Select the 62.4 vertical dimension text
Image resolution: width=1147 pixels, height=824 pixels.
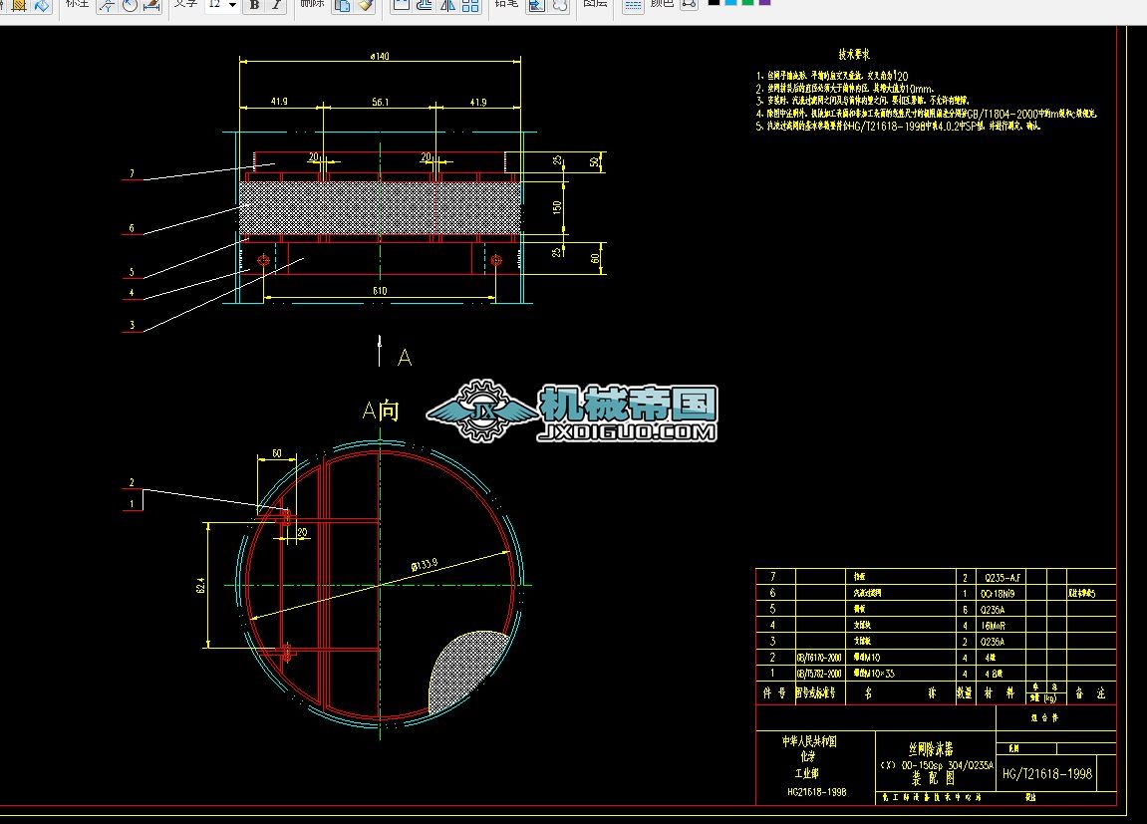point(200,585)
